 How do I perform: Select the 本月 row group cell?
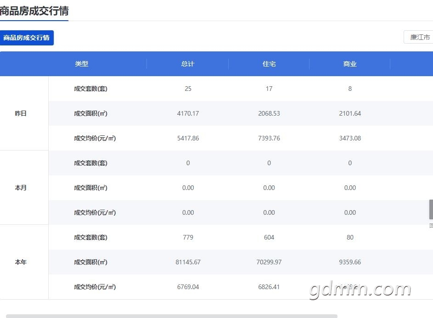21,188
